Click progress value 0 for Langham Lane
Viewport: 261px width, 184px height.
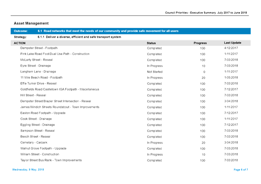204,72
